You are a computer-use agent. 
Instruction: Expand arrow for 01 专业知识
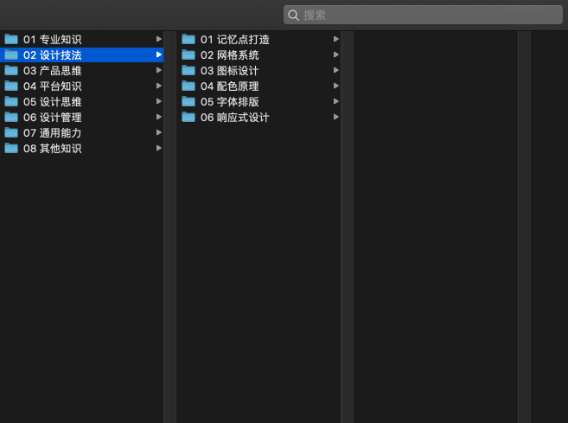159,39
